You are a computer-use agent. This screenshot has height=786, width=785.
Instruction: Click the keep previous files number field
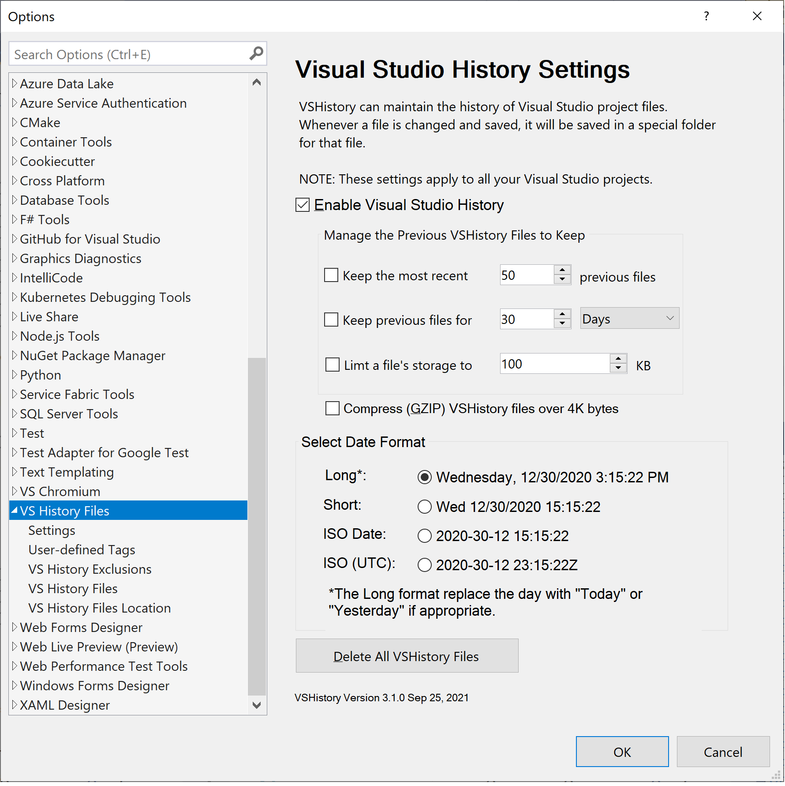point(527,319)
